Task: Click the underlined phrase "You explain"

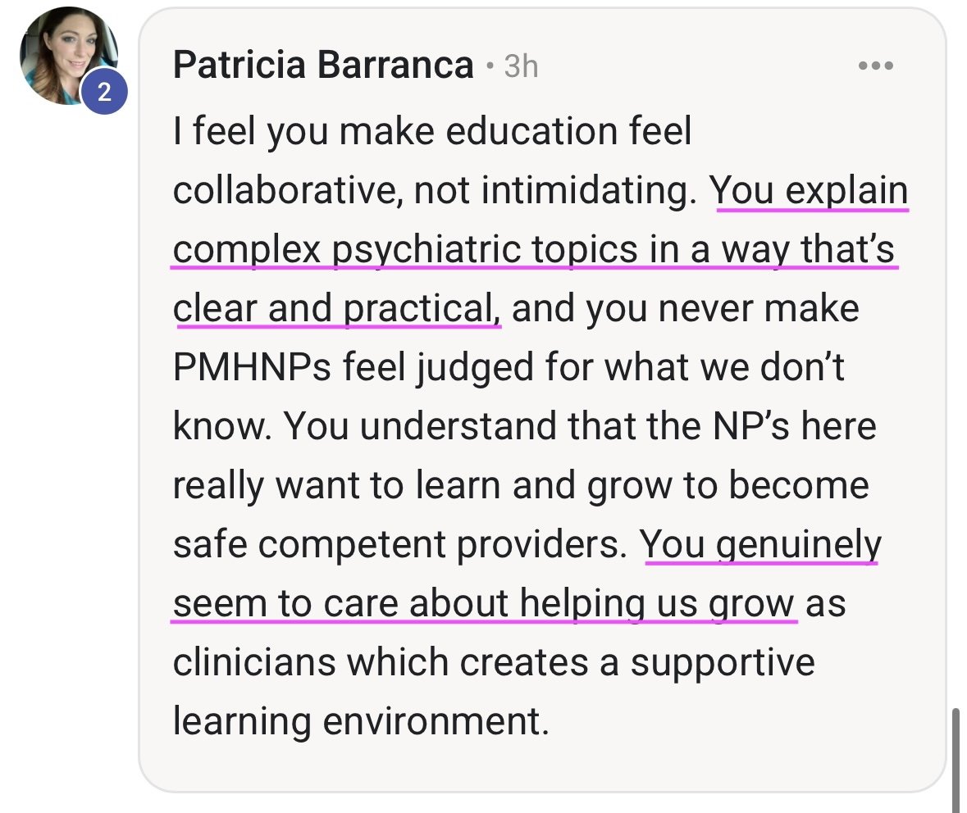Action: [x=809, y=190]
